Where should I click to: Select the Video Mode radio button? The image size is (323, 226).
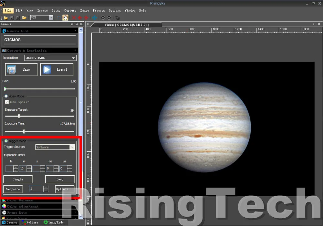(6, 96)
